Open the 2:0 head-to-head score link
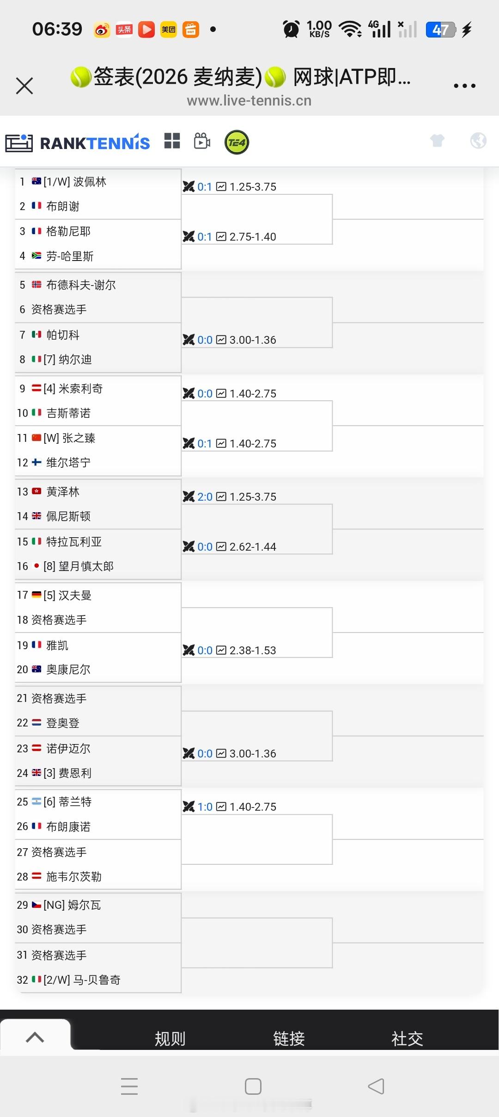The width and height of the screenshot is (499, 1117). pos(205,496)
